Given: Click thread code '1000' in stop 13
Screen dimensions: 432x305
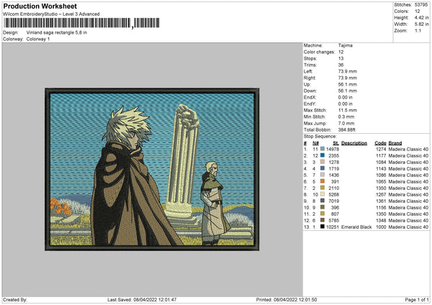Looking at the screenshot, I should [x=381, y=227].
